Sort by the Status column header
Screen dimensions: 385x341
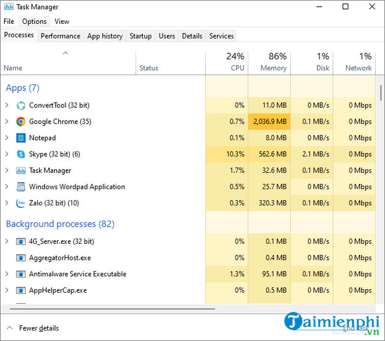(170, 62)
